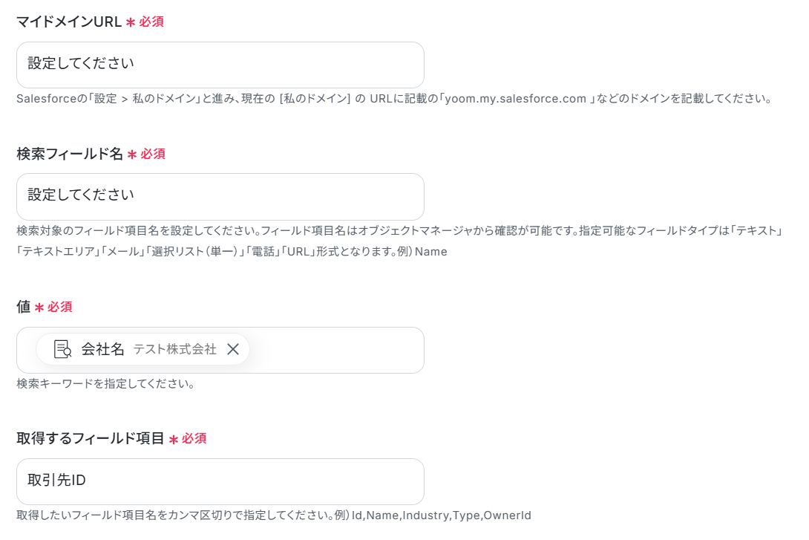Select the 取引先ID input field
The height and width of the screenshot is (540, 809).
pos(220,481)
